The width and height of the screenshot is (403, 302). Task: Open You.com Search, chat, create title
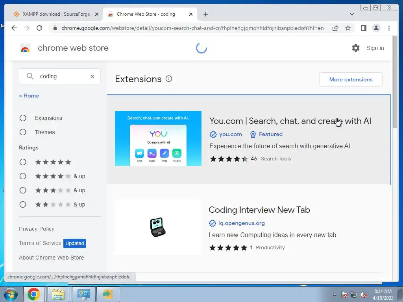290,121
